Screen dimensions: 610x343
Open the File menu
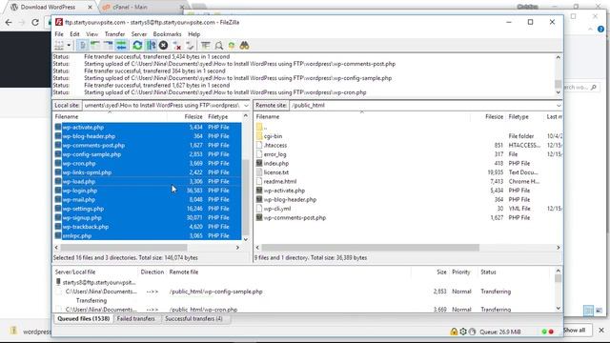pyautogui.click(x=59, y=34)
